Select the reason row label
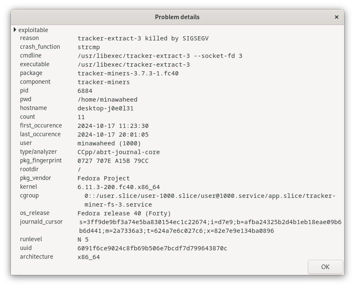This screenshot has width=355, height=287. point(29,38)
